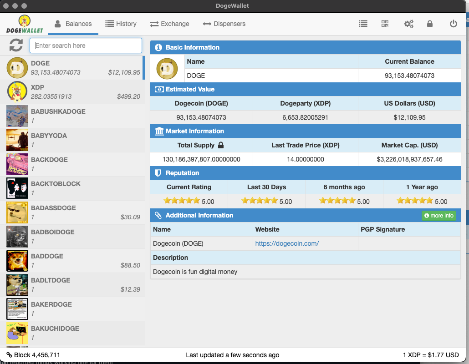Click the Market Information bank icon
This screenshot has height=364, width=469.
(159, 131)
